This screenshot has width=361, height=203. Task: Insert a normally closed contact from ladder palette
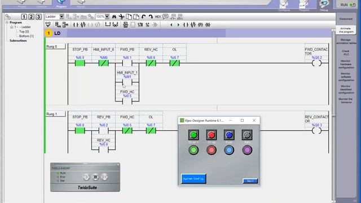pyautogui.click(x=83, y=25)
